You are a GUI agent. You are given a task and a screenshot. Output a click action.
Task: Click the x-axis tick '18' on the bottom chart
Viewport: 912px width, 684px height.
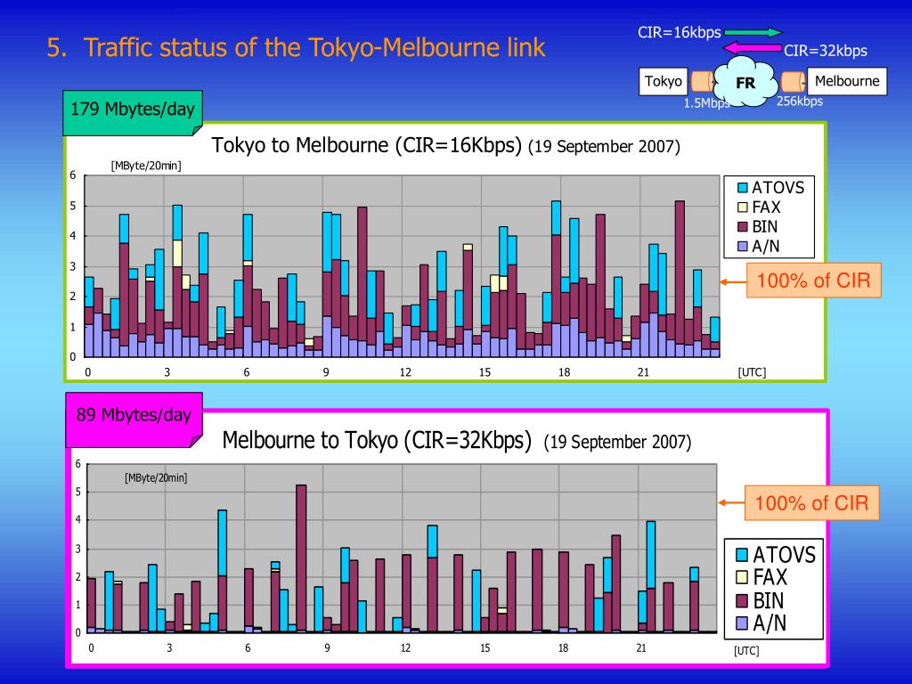tap(563, 648)
